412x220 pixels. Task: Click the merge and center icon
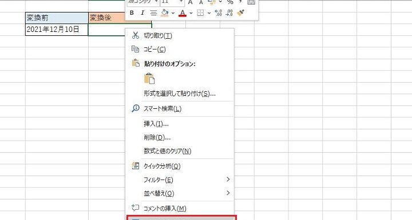[x=251, y=2]
